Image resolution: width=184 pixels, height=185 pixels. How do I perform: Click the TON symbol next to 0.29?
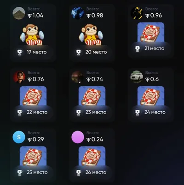tap(29, 140)
